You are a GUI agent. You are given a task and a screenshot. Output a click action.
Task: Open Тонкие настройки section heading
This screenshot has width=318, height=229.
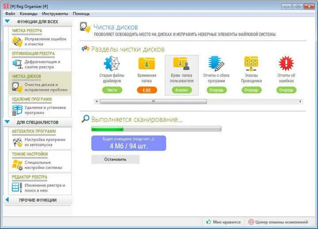tap(30, 154)
